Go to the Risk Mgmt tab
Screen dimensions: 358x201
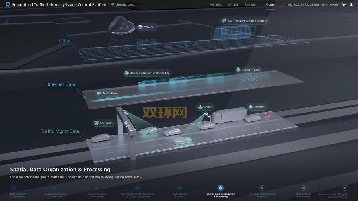click(253, 5)
